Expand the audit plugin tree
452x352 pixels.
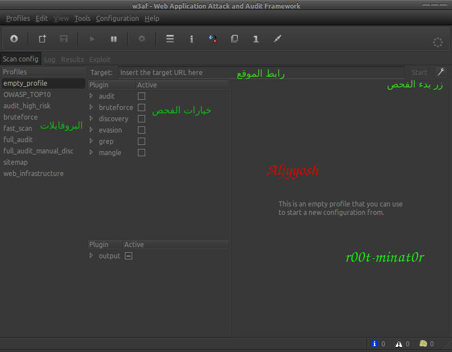click(92, 95)
